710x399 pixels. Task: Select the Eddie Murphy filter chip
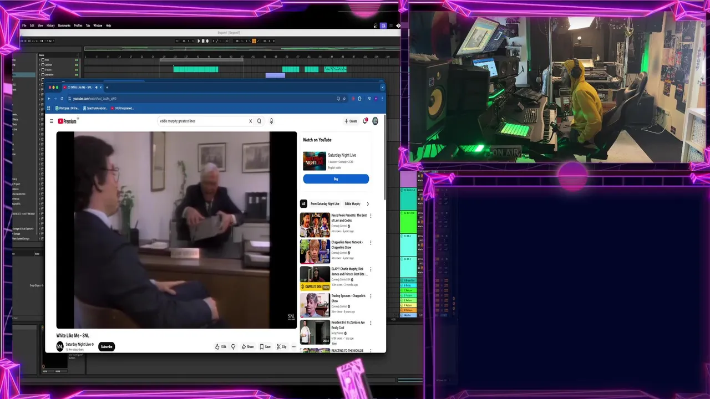[x=352, y=204]
